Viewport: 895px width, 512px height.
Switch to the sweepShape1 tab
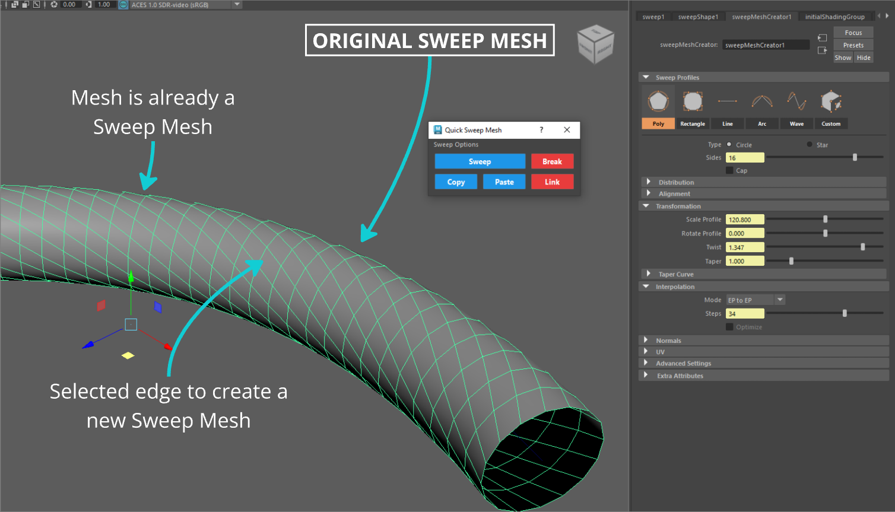click(698, 17)
